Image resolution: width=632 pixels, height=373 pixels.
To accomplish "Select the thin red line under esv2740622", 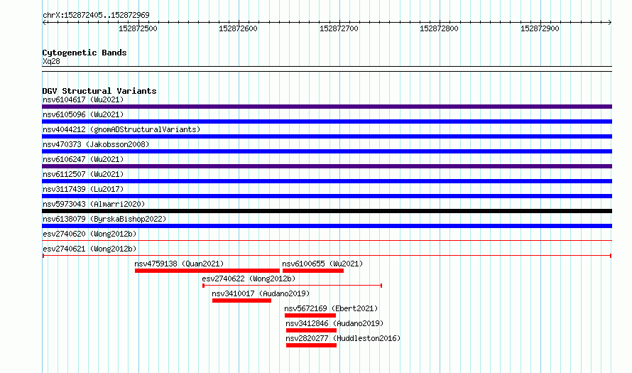I will [293, 286].
